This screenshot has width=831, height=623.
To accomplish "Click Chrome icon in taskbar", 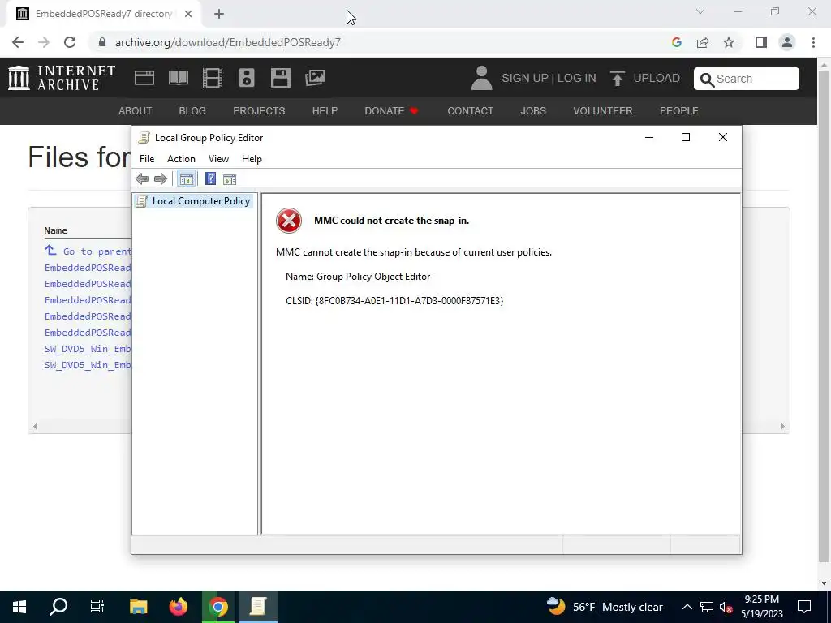I will (x=217, y=607).
